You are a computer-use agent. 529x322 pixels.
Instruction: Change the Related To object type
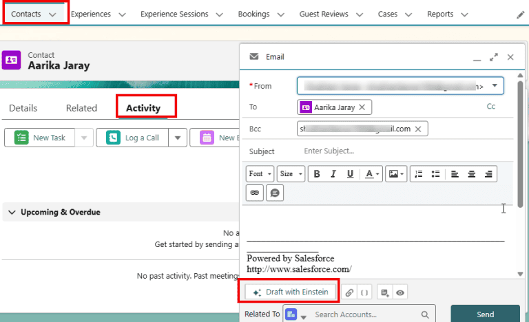point(296,314)
